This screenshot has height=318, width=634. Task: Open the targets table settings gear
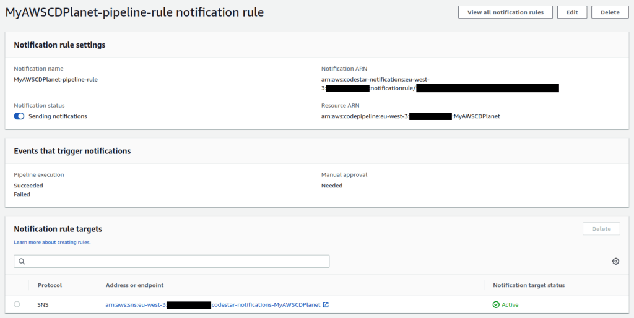click(x=615, y=261)
